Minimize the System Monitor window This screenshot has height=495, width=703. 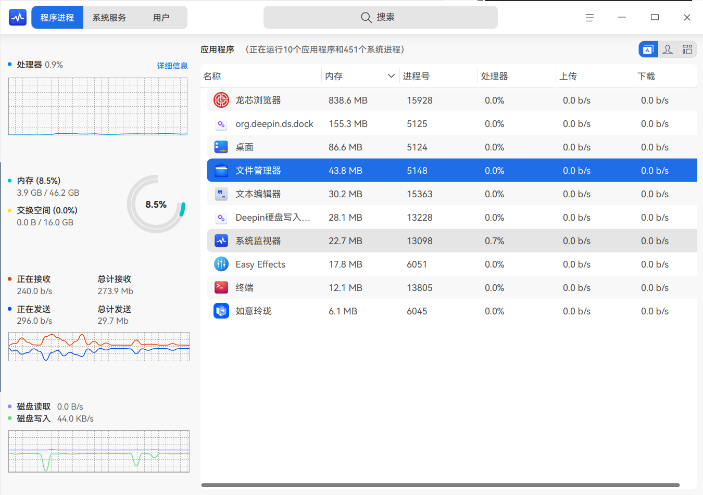(x=622, y=18)
